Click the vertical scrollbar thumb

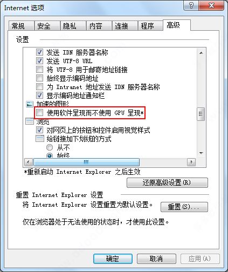(201, 114)
